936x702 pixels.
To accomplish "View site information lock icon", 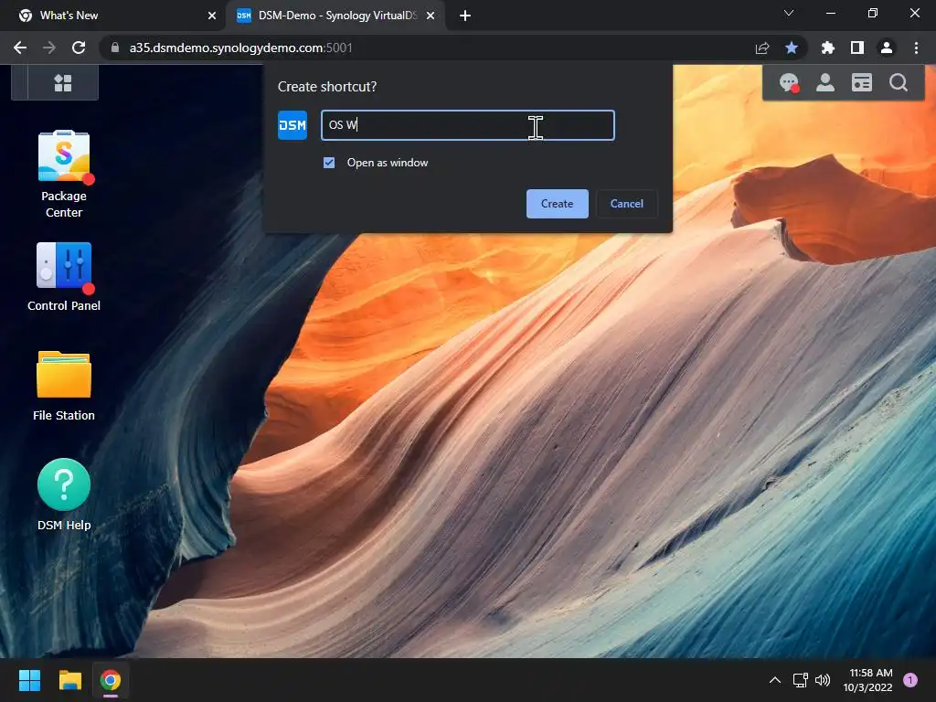I will tap(115, 48).
